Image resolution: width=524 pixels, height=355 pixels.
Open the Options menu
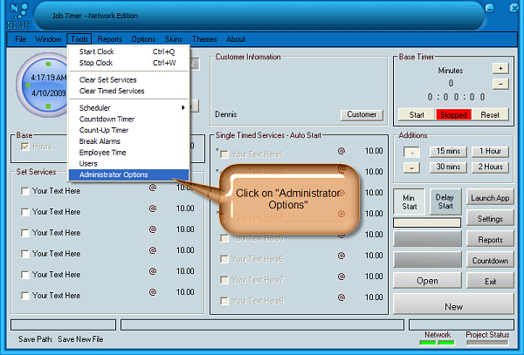click(x=143, y=39)
